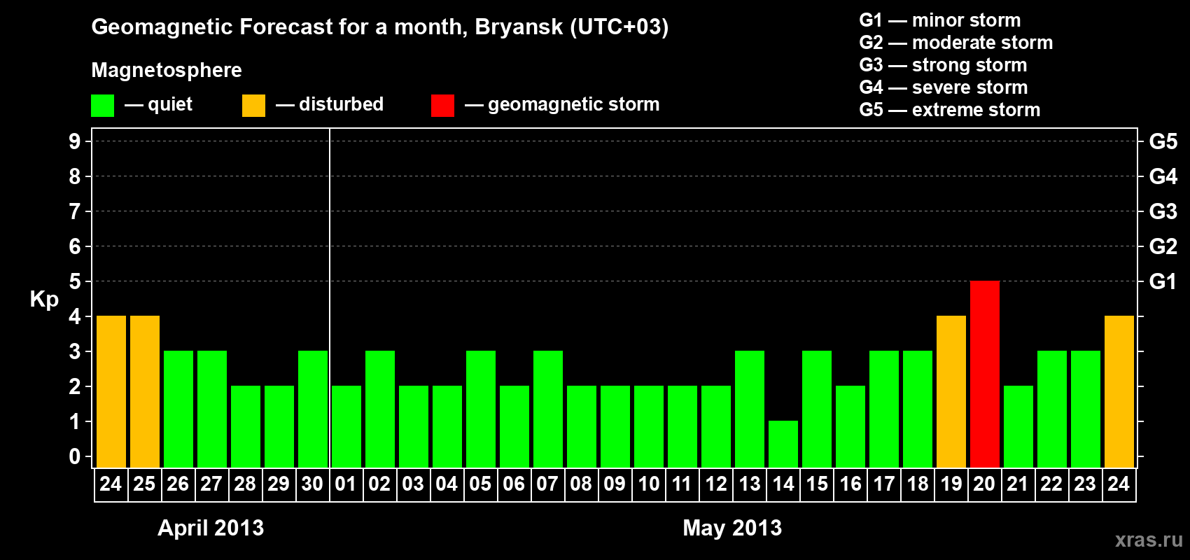Click the date cell '27' for April
The image size is (1190, 560).
(212, 484)
